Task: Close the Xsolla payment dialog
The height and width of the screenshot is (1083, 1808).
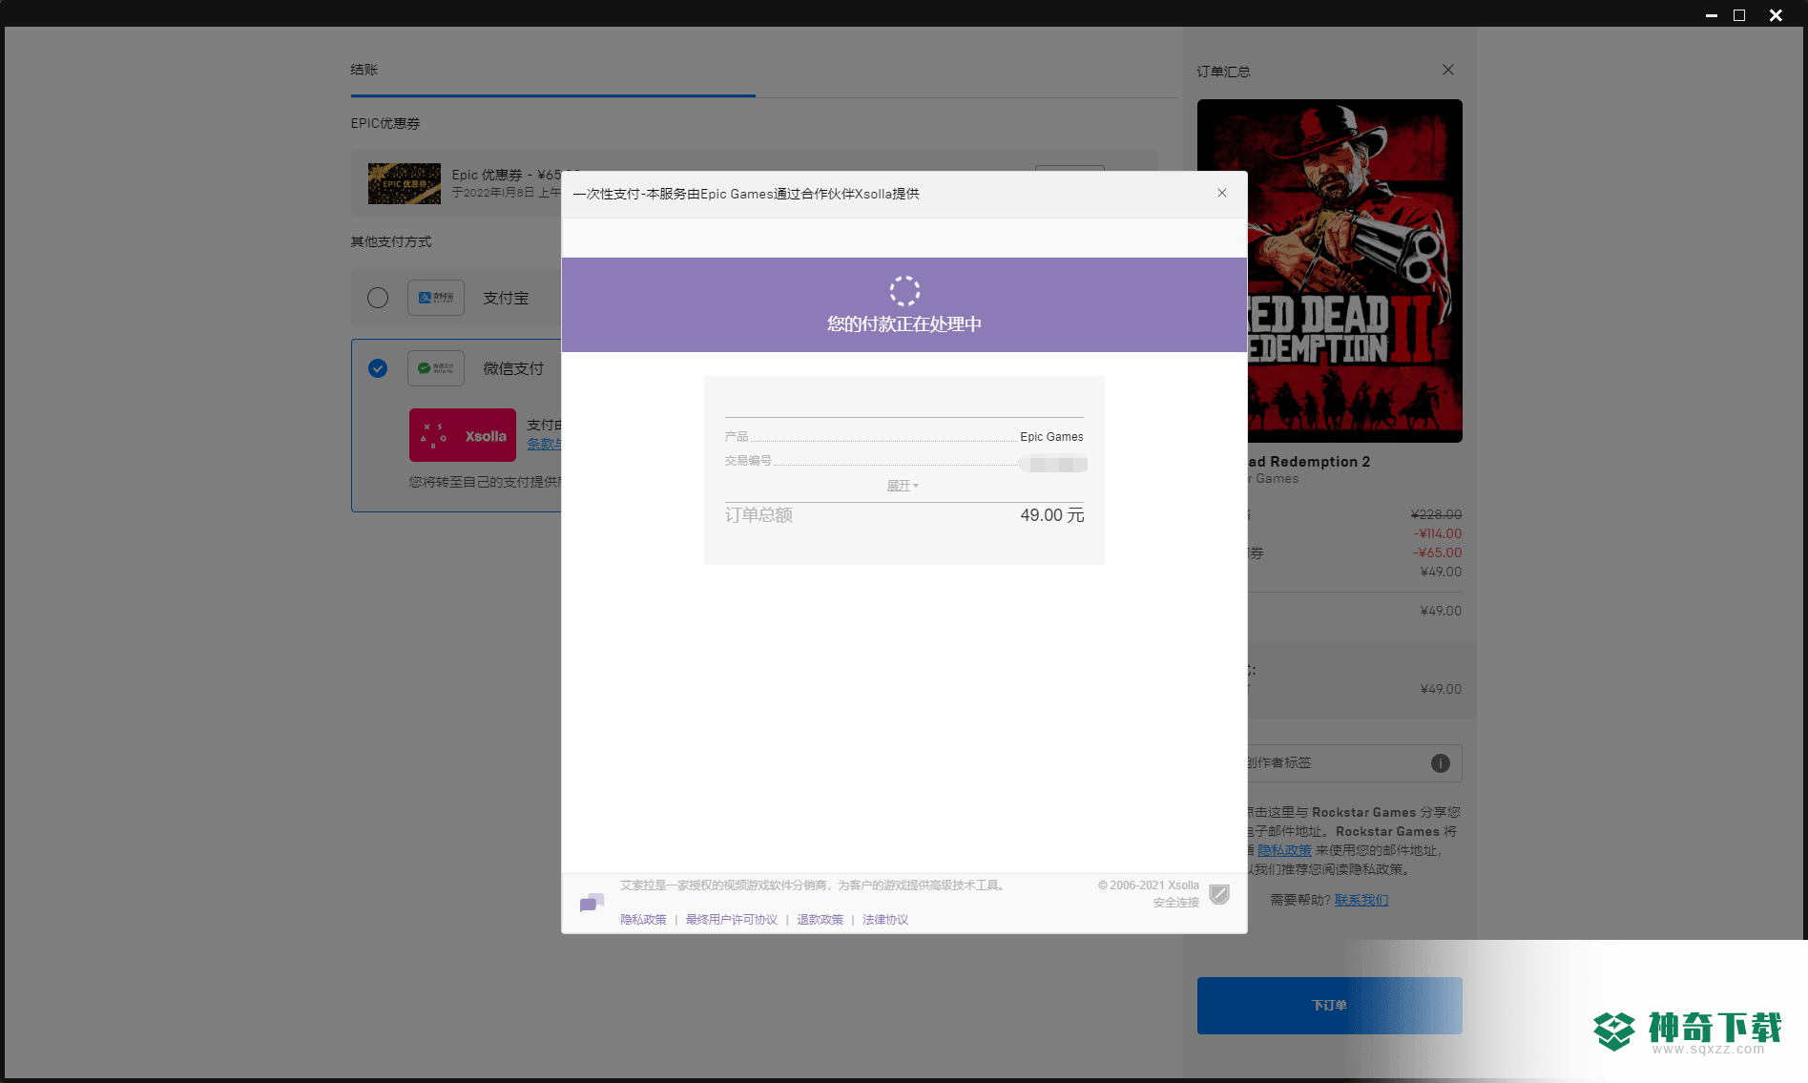Action: (1221, 193)
